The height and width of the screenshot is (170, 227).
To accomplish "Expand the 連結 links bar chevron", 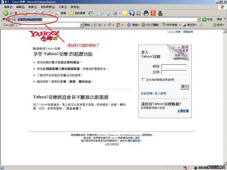I will pos(225,19).
